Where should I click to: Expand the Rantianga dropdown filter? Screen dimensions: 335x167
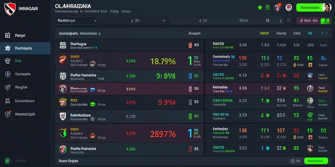[x=77, y=21]
